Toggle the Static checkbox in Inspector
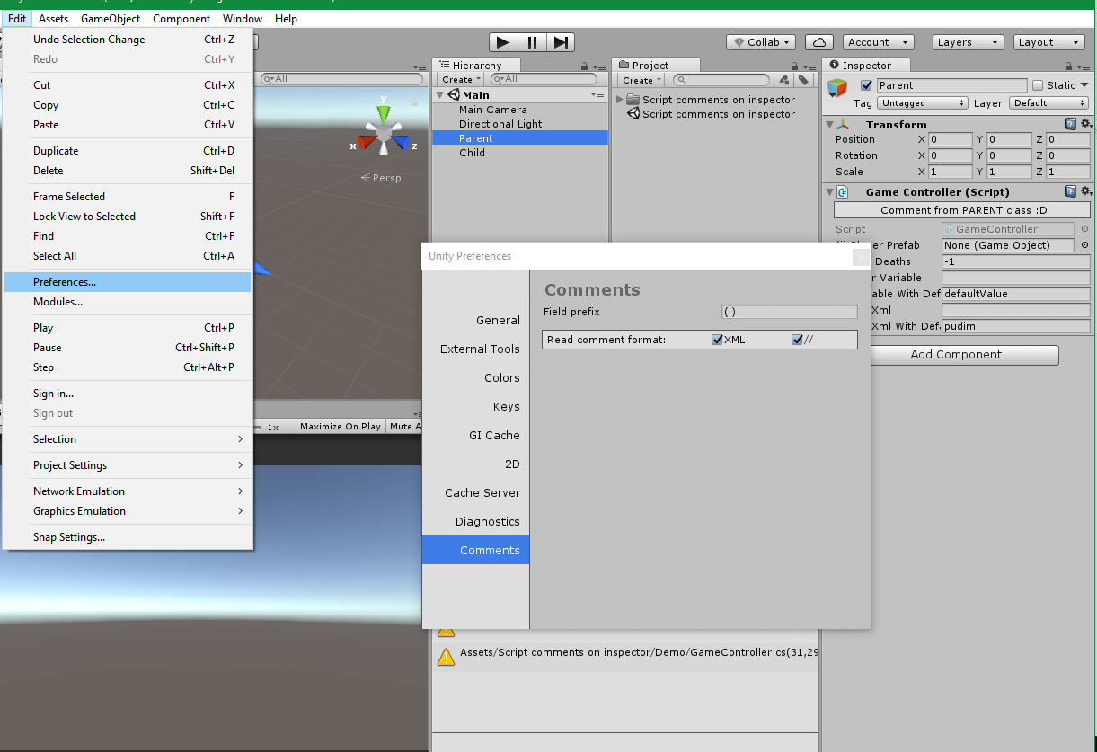 click(1038, 85)
